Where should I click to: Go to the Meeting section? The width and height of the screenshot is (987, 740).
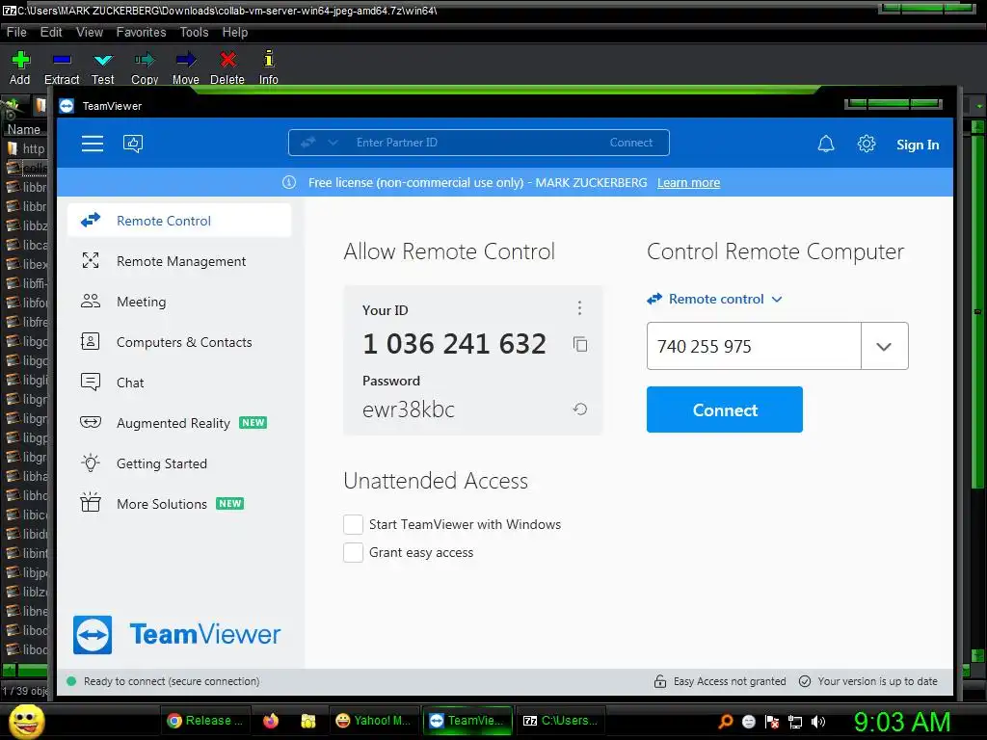click(178, 302)
